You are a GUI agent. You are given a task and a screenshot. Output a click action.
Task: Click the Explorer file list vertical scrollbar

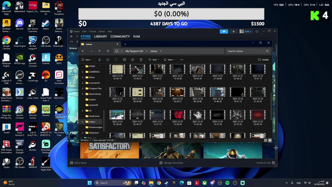coord(271,106)
